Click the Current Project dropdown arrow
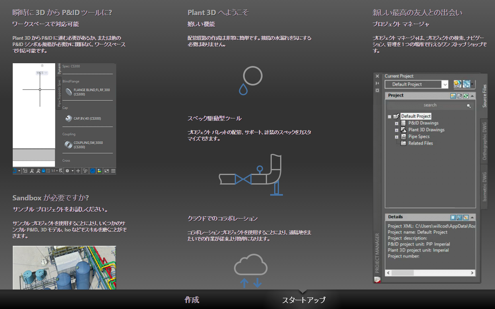 pyautogui.click(x=445, y=84)
